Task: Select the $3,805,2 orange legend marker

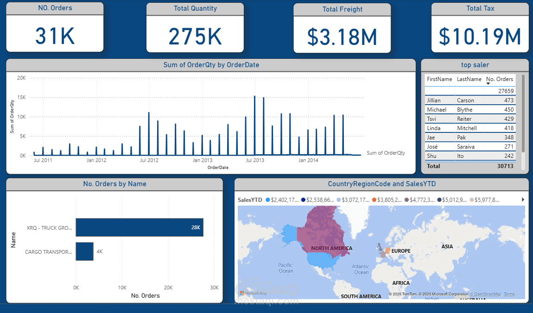Action: coord(374,200)
